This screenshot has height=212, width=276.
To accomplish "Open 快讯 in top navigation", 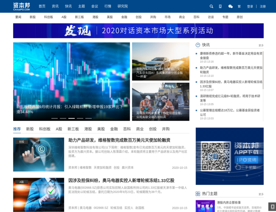I will [68, 6].
